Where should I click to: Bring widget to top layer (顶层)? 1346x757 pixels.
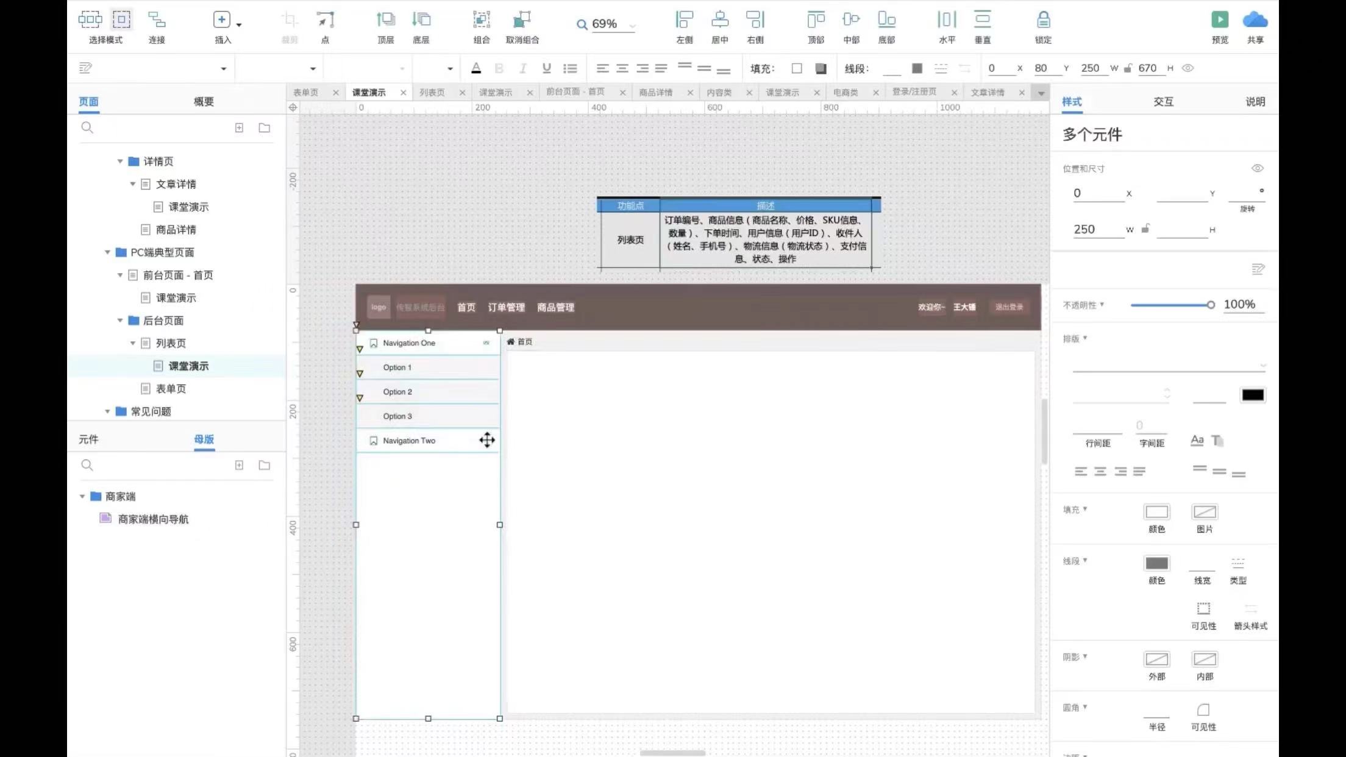coord(385,20)
